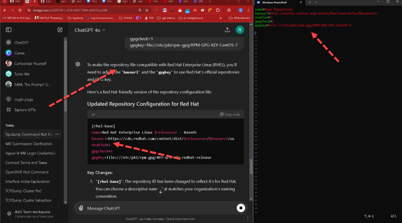Screen dimensions: 402x223
Task: Go back in browser
Action: tap(5, 10)
